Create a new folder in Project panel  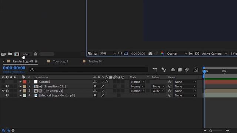pyautogui.click(x=10, y=54)
